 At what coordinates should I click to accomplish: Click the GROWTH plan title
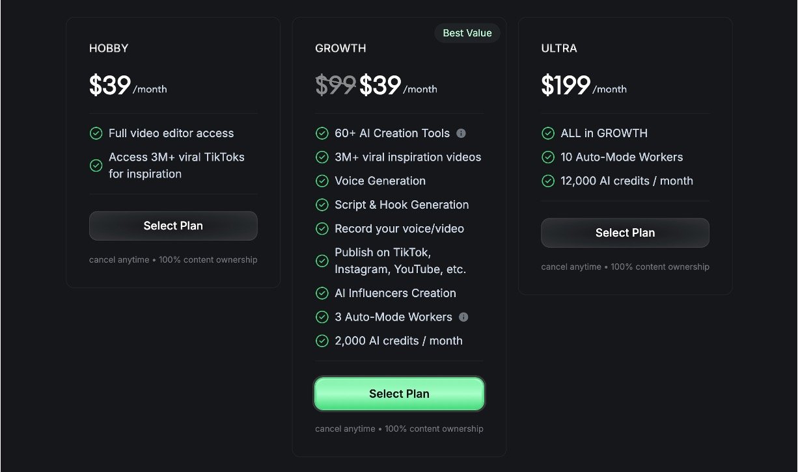340,48
